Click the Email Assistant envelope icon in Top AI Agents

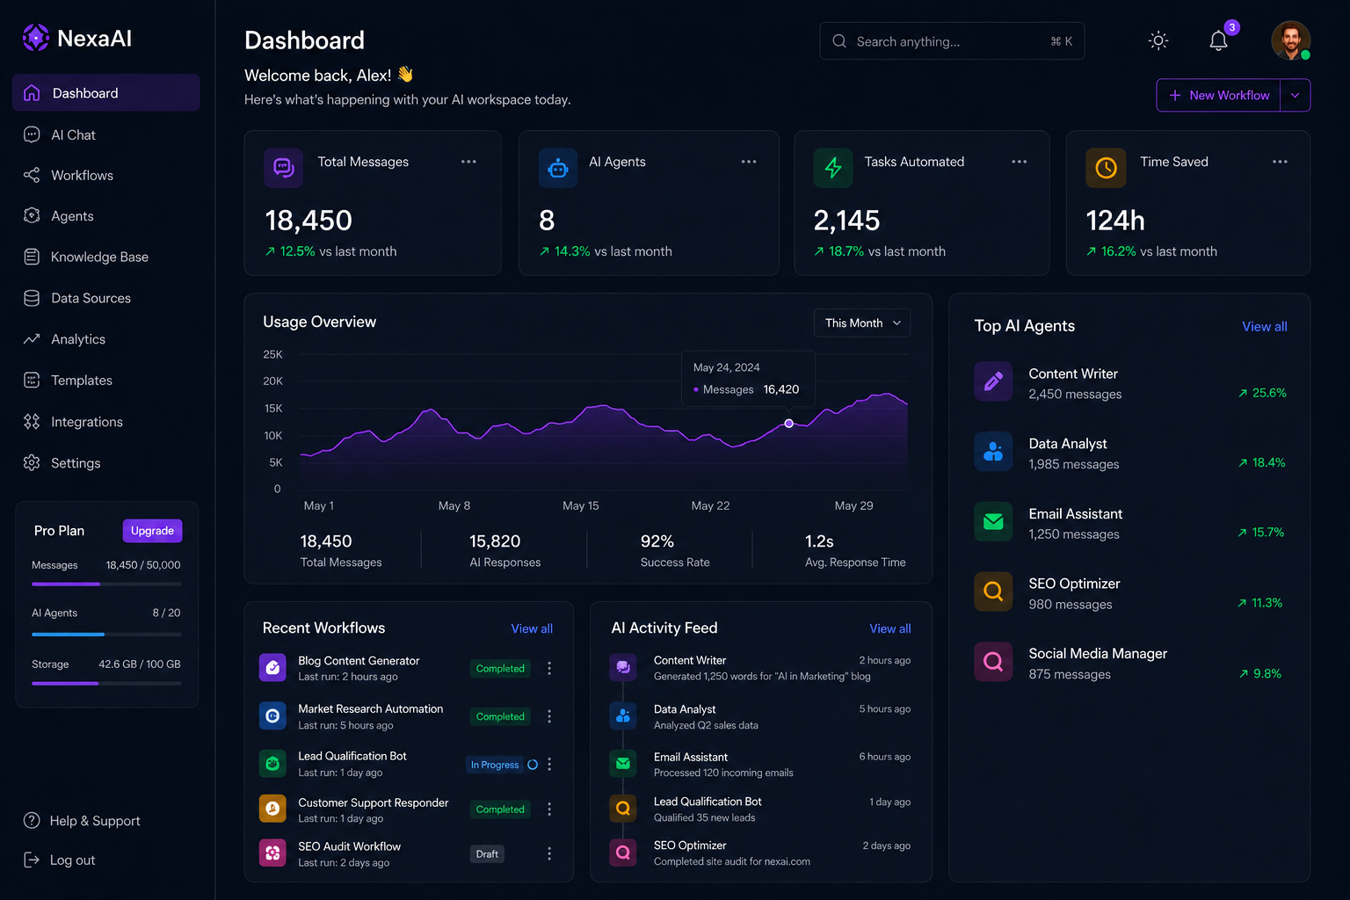click(993, 521)
